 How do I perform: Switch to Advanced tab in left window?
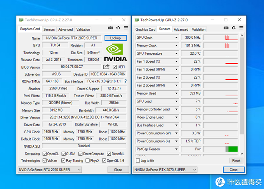66,29
